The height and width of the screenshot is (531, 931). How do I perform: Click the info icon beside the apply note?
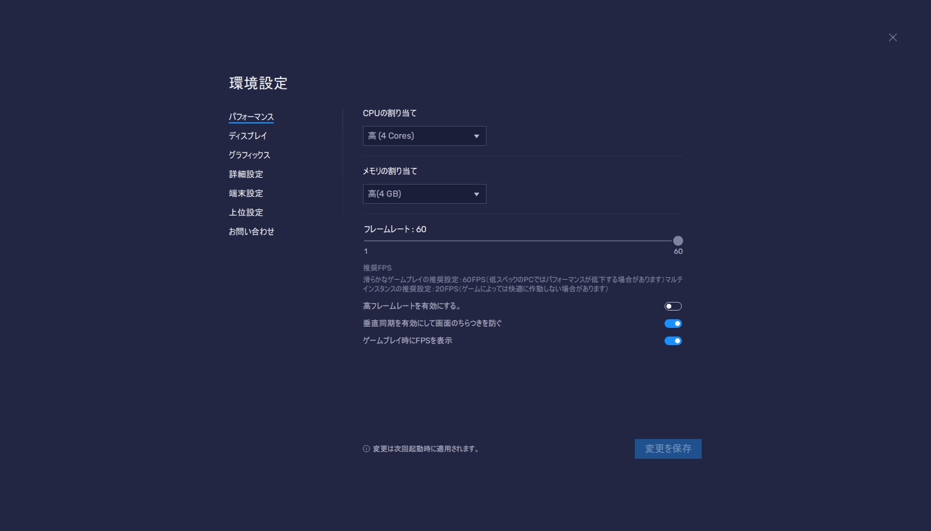click(366, 449)
